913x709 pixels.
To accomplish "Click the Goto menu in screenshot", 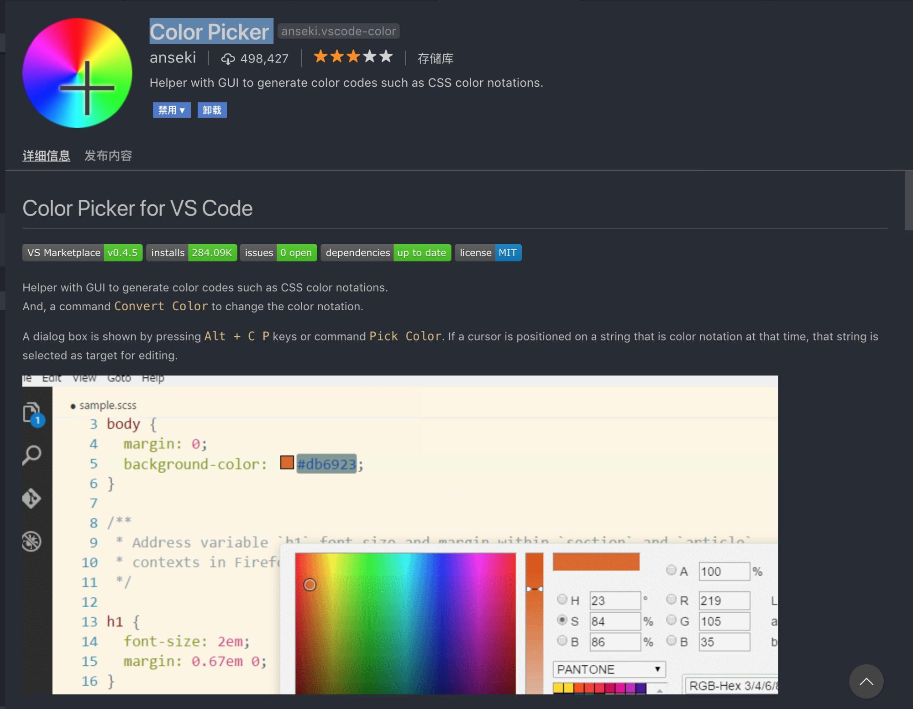I will 119,378.
